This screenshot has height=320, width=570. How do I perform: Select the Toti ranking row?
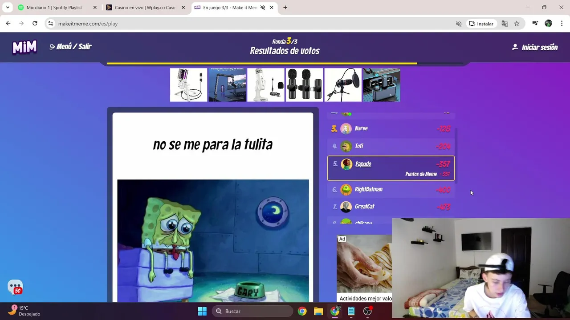[391, 146]
